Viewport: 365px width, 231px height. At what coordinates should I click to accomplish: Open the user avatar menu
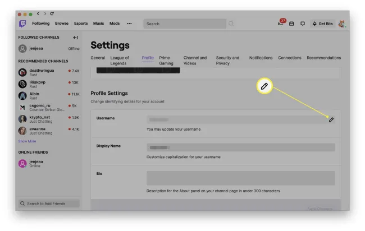click(x=342, y=24)
